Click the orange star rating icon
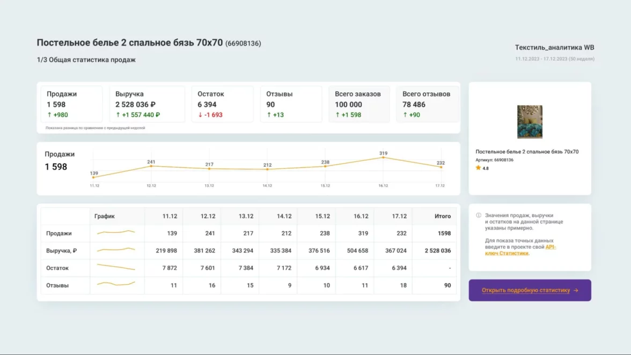 (478, 168)
